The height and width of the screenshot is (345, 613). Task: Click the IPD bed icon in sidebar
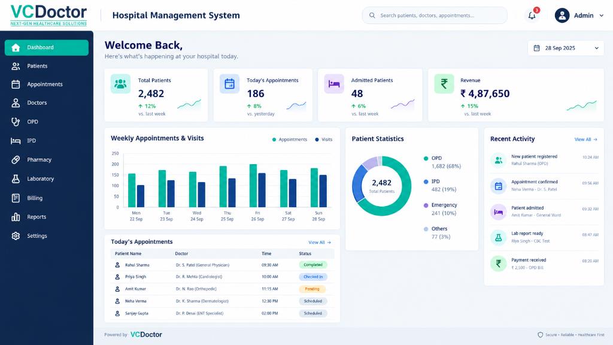[16, 141]
